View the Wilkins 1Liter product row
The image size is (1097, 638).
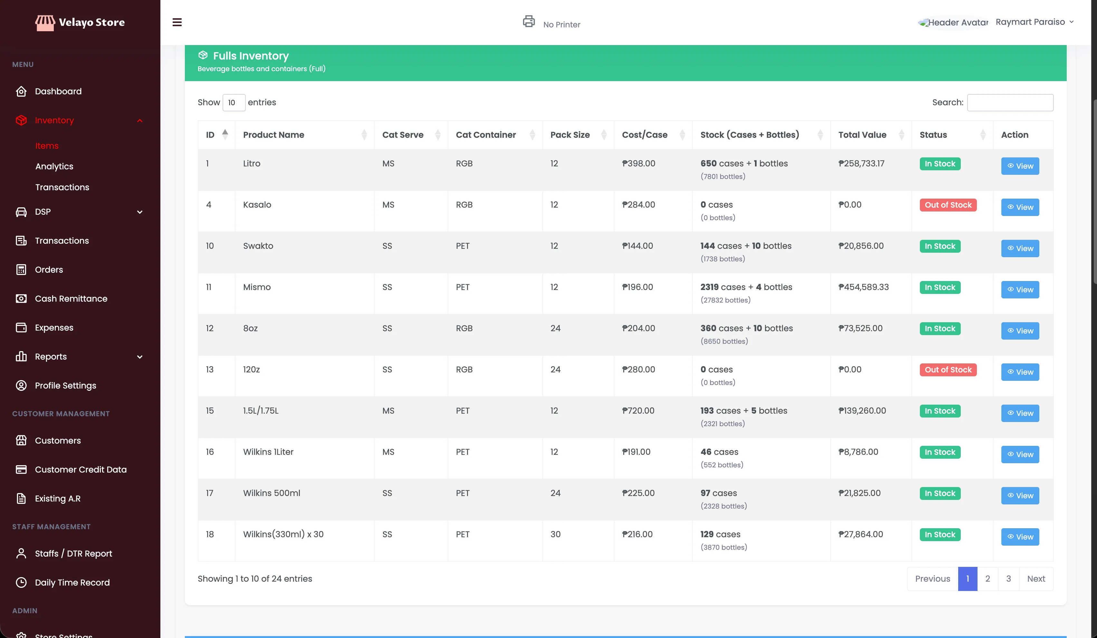[x=1020, y=454]
